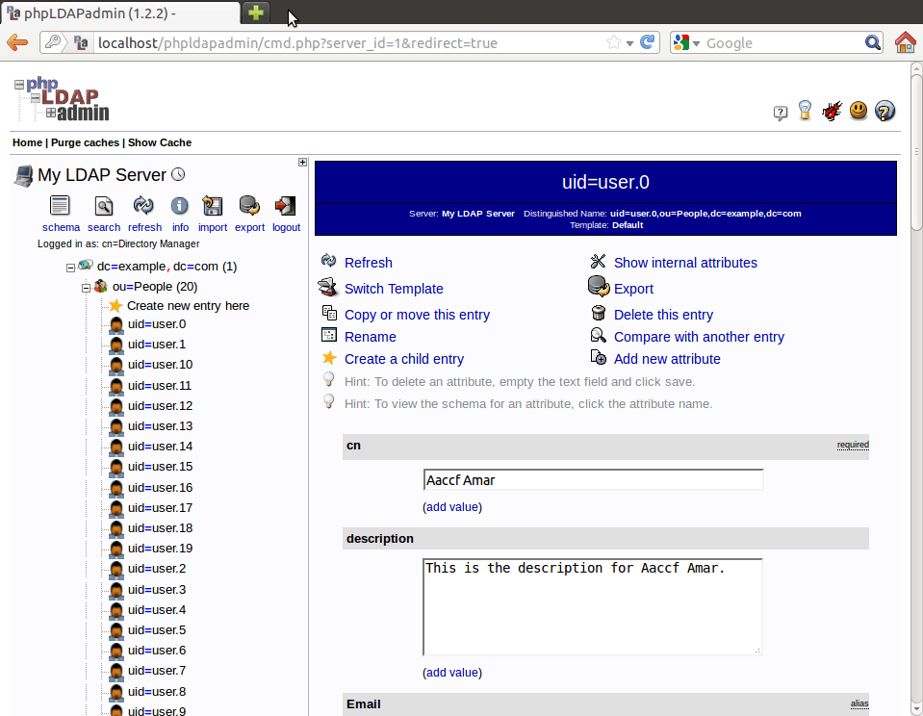Select Show Cache from the top menu
The width and height of the screenshot is (923, 716).
(x=160, y=141)
